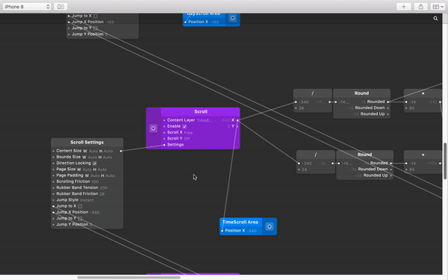Edit multiplier 65 in upper multiply patch

pyautogui.click(x=411, y=108)
